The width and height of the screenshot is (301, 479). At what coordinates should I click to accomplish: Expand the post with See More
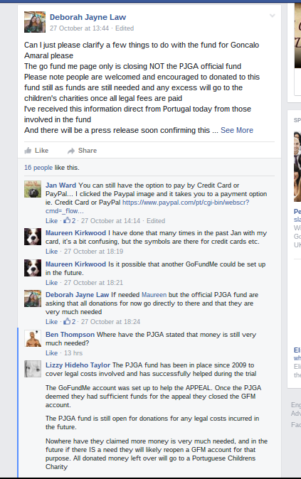pyautogui.click(x=237, y=130)
